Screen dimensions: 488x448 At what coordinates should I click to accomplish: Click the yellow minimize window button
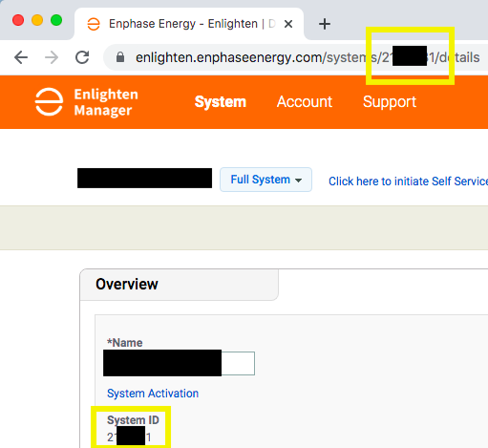point(37,20)
